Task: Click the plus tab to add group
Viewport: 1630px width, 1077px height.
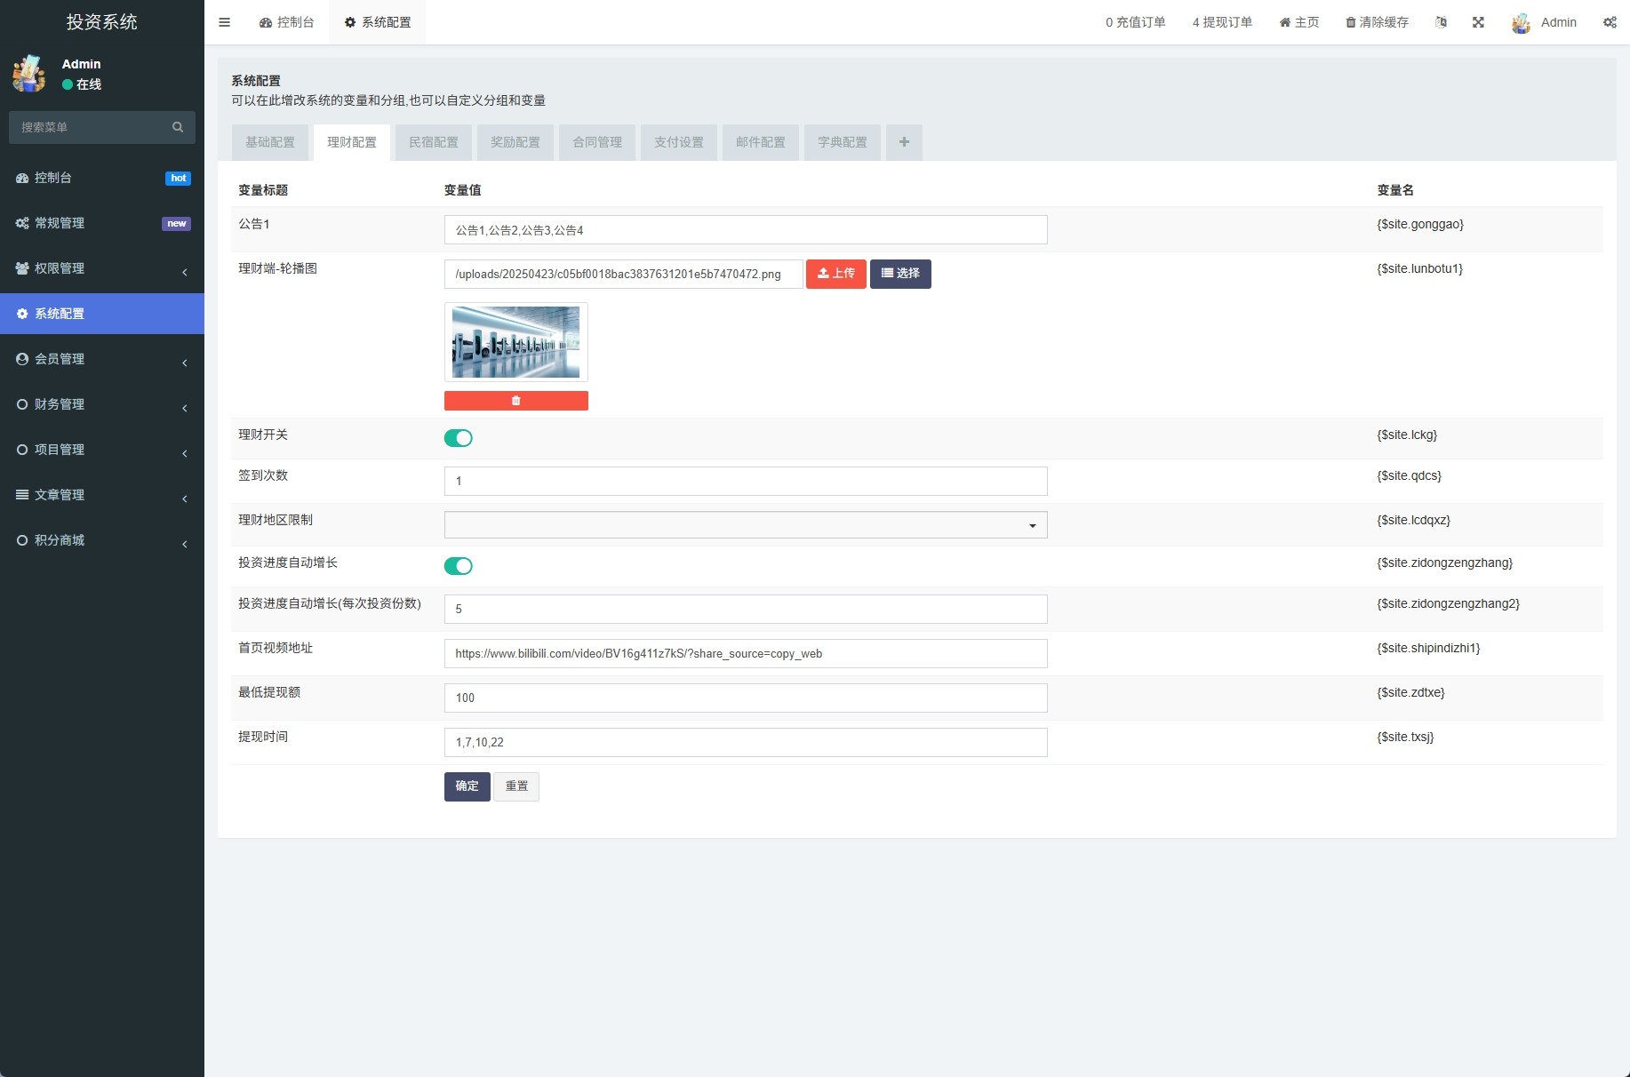Action: point(904,142)
